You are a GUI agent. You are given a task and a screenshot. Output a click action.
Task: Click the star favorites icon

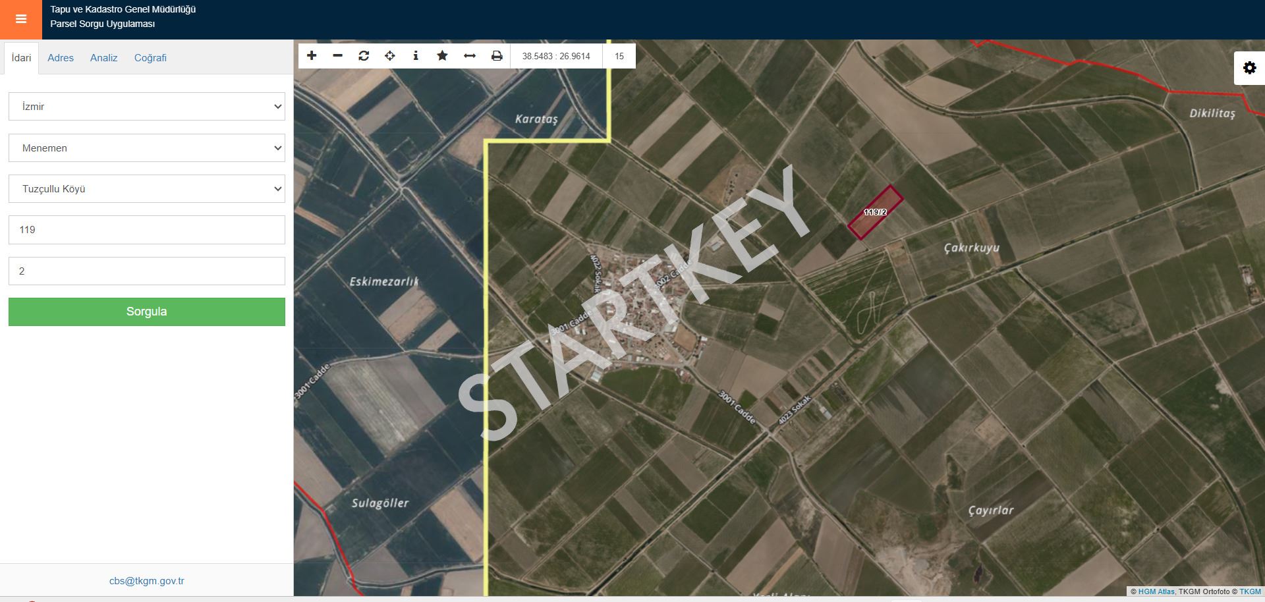tap(442, 56)
